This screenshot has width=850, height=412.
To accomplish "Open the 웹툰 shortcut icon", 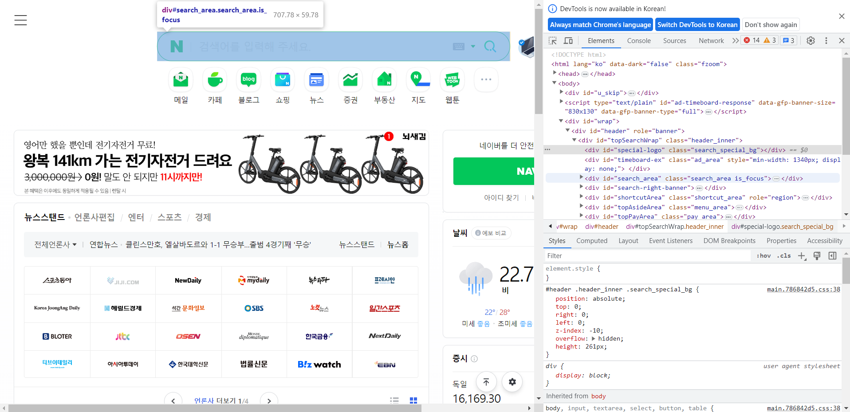I will tap(452, 80).
